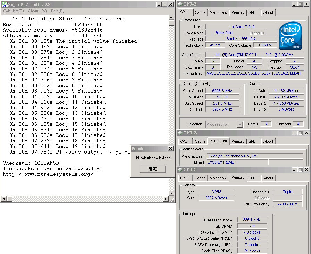The height and width of the screenshot is (254, 311).
Task: Click the Instructions field listing MMX, SSE
Action: tap(254, 73)
